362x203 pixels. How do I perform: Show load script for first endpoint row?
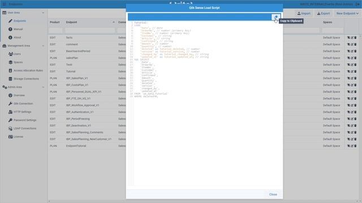(x=348, y=38)
